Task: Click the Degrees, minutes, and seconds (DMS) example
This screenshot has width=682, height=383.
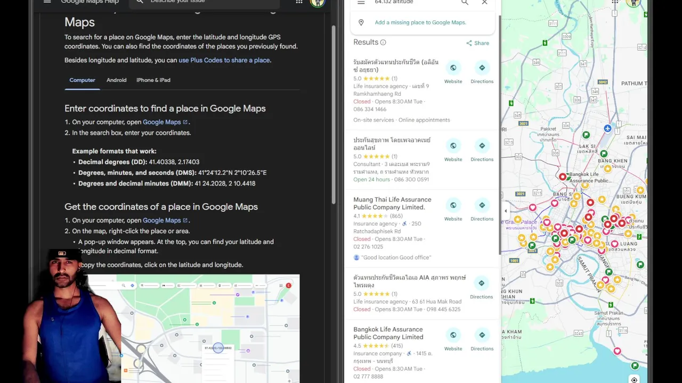Action: [x=172, y=172]
